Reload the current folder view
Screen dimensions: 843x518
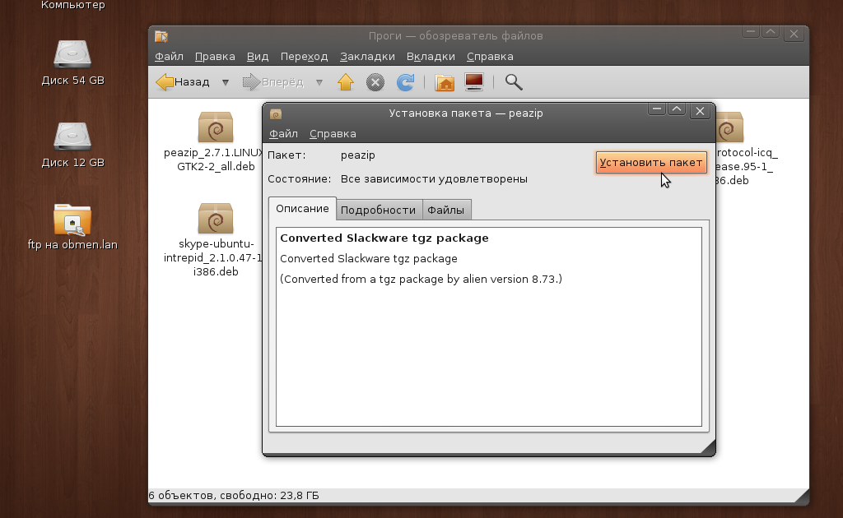[403, 82]
